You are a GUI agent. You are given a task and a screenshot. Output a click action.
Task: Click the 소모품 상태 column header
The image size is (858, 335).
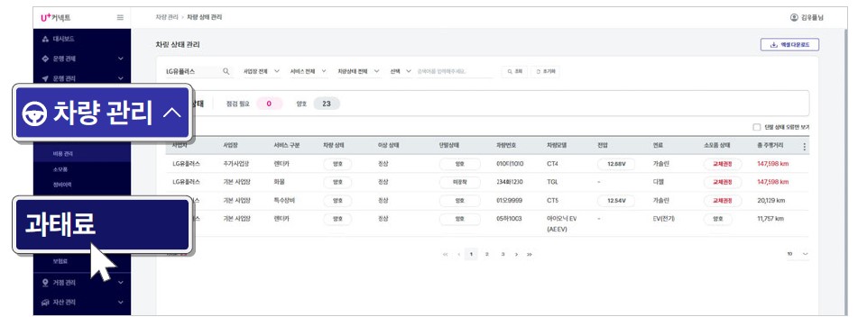coord(718,146)
